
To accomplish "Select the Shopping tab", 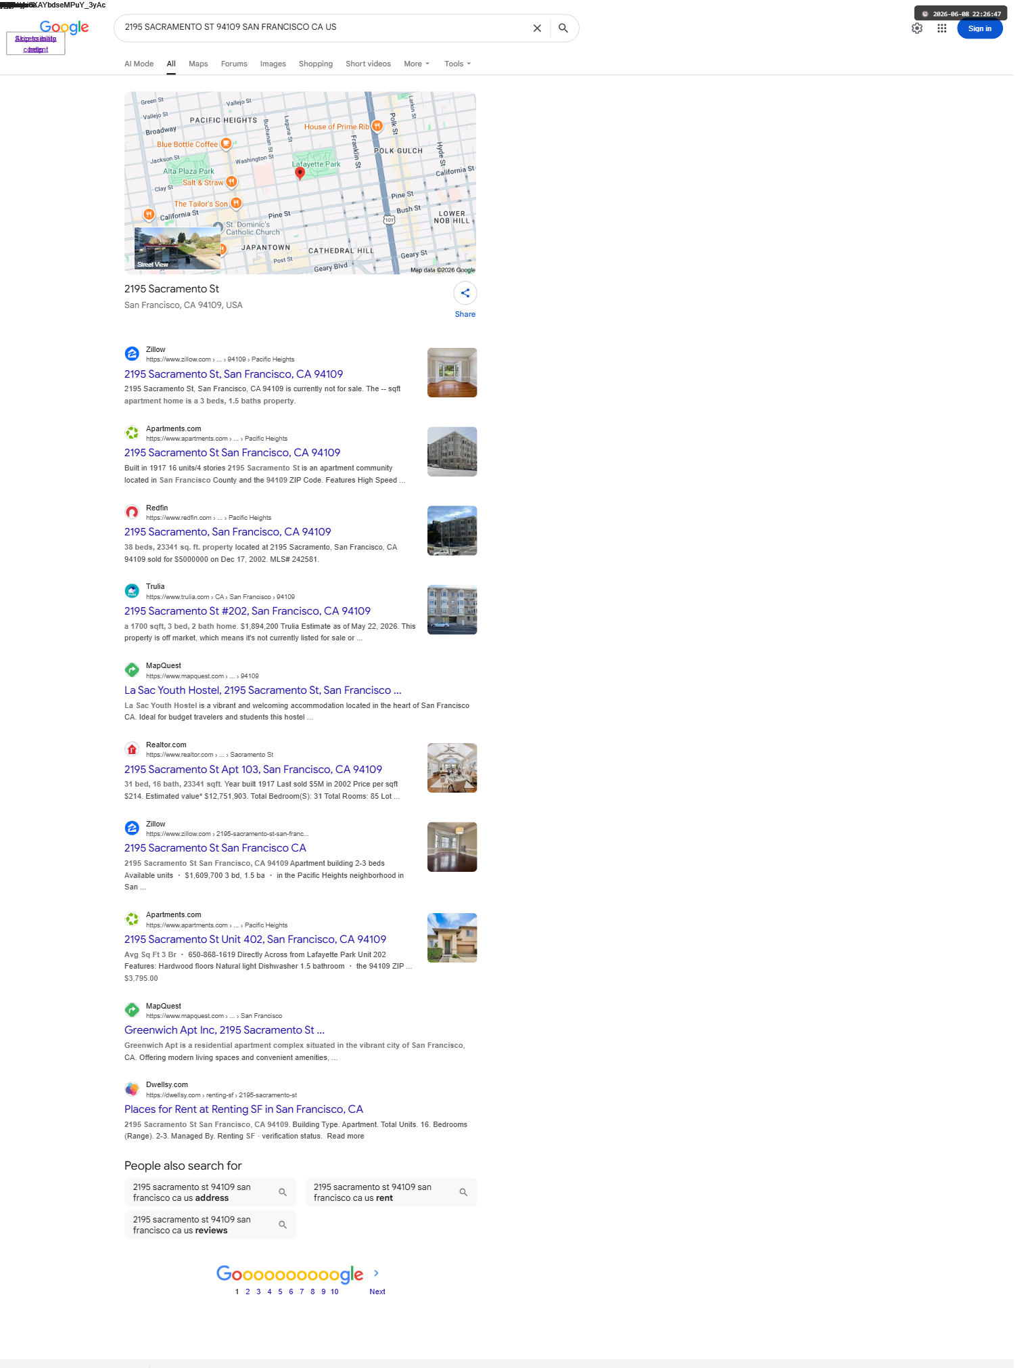I will [316, 64].
